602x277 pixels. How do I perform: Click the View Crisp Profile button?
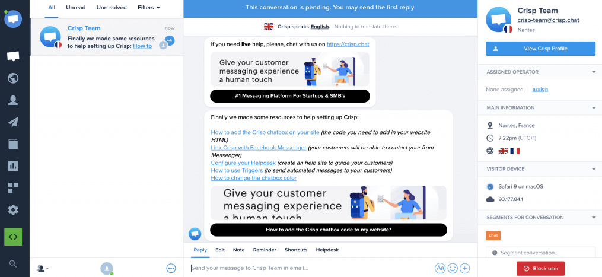(x=540, y=49)
